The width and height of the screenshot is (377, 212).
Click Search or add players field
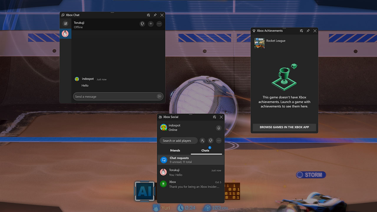click(x=178, y=141)
